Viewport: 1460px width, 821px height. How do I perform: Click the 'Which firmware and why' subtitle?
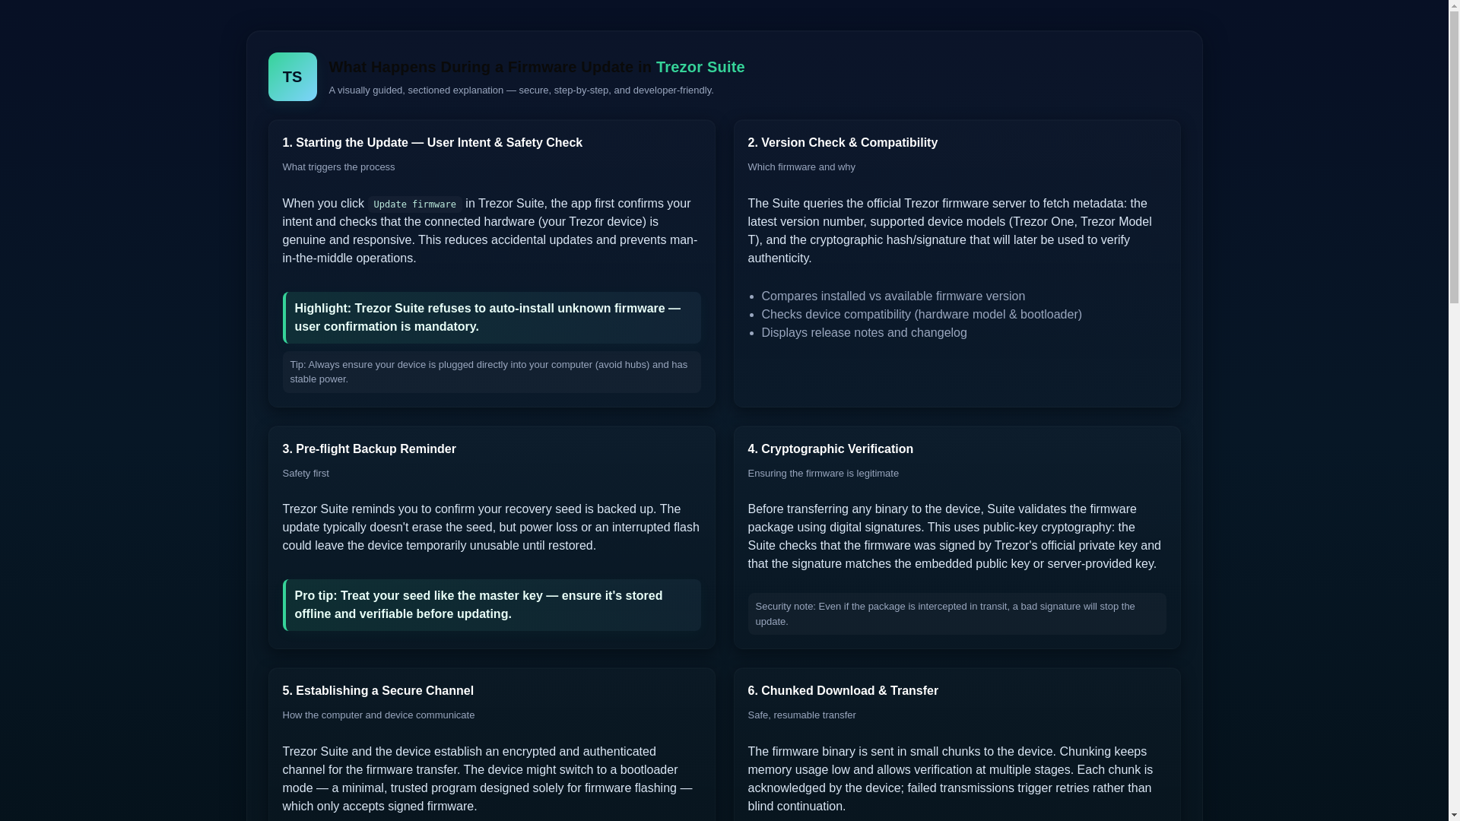click(x=801, y=167)
